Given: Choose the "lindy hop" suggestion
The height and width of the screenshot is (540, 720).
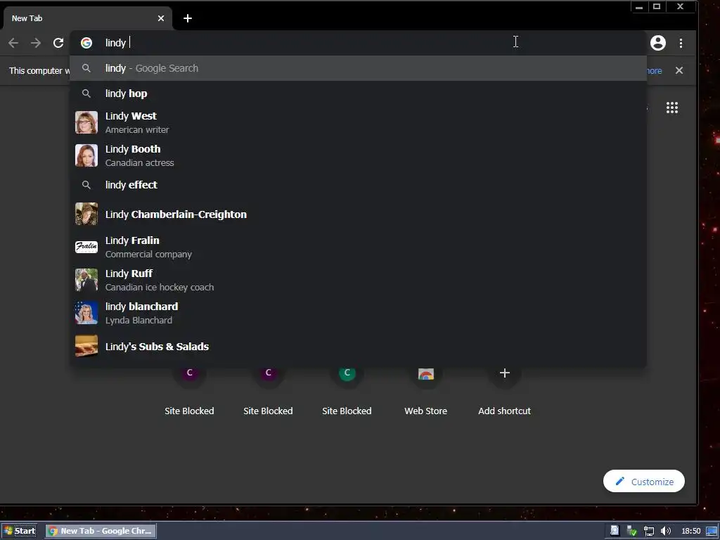Looking at the screenshot, I should pyautogui.click(x=358, y=94).
